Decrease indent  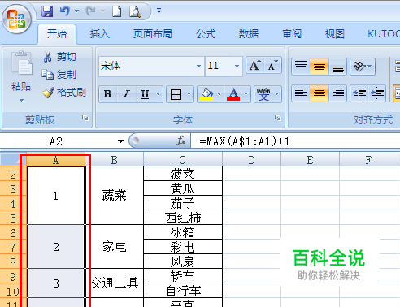[x=359, y=93]
